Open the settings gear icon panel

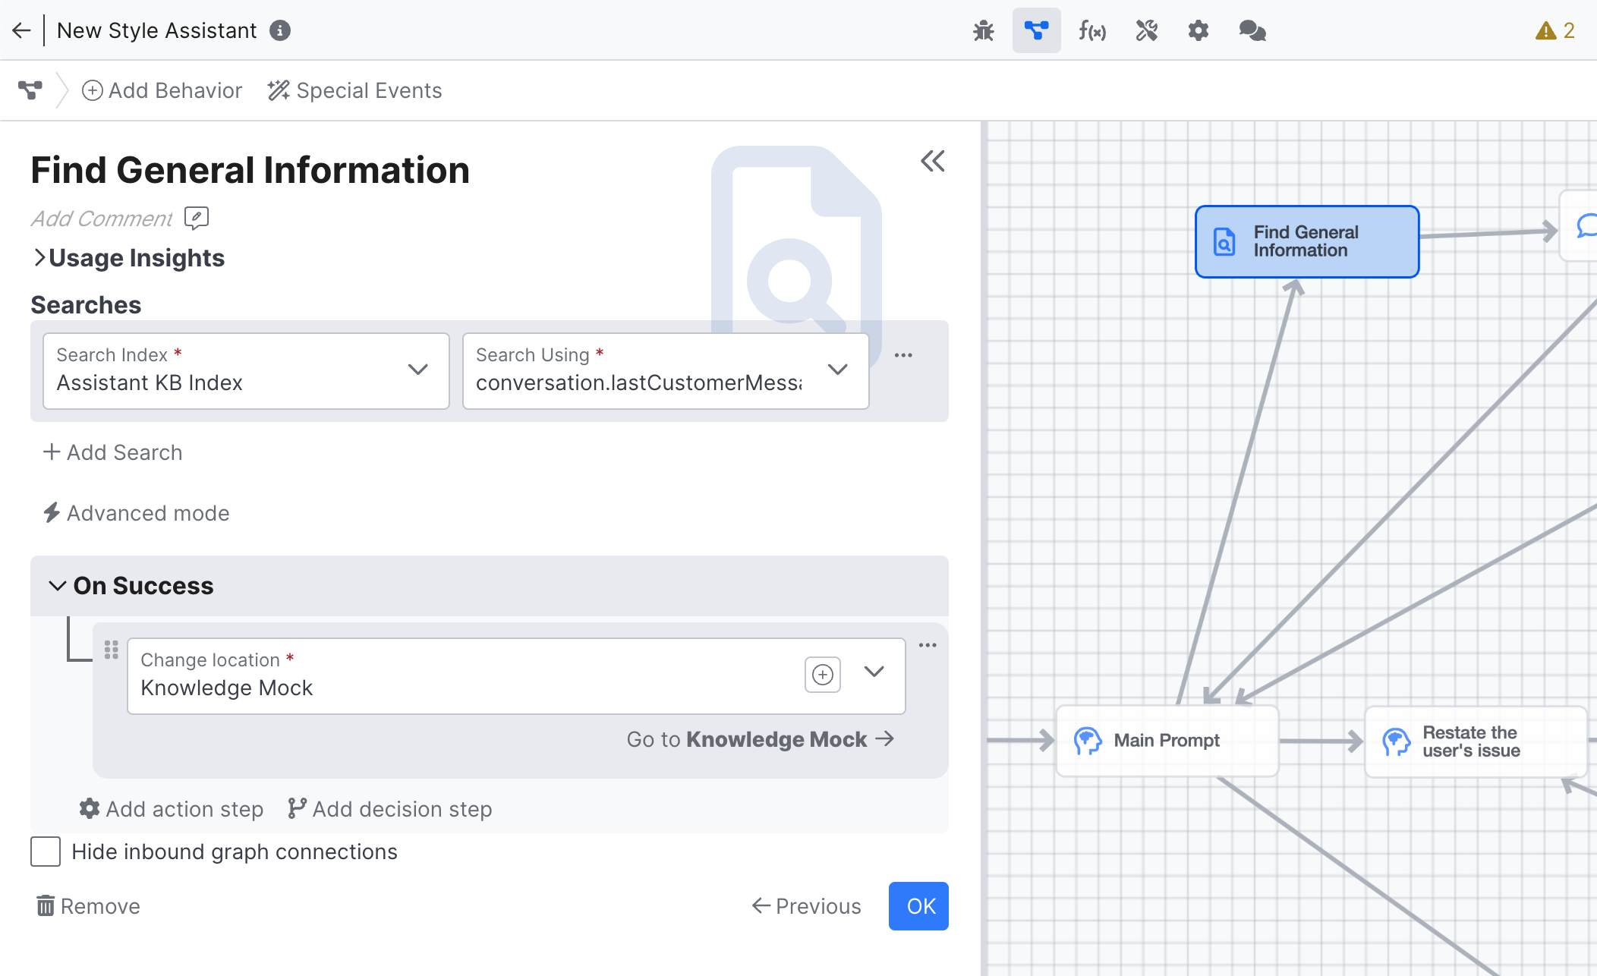[x=1198, y=31]
